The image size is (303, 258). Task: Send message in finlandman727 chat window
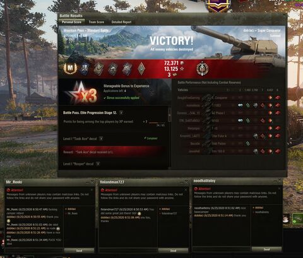click(173, 250)
